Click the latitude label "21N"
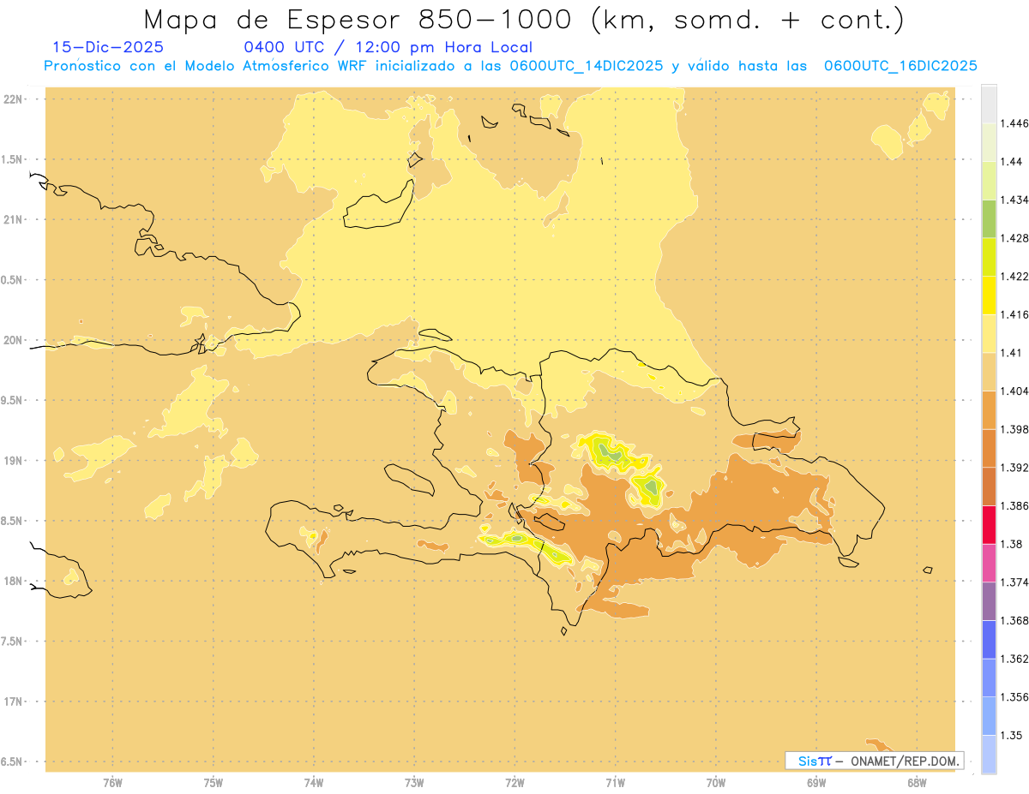1029x794 pixels. (x=13, y=219)
